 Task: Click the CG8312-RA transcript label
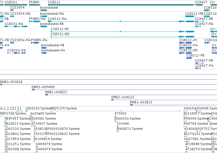click(x=57, y=19)
